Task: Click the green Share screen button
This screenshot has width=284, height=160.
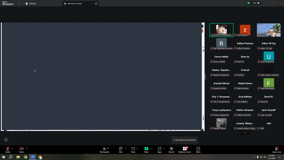Action: [146, 150]
